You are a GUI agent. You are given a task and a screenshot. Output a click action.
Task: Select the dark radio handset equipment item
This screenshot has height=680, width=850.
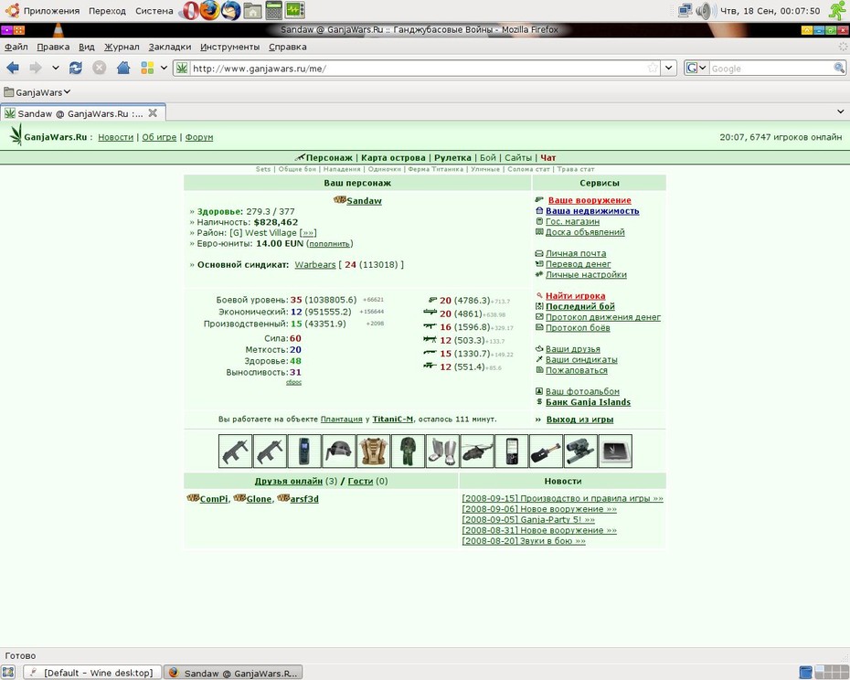304,451
